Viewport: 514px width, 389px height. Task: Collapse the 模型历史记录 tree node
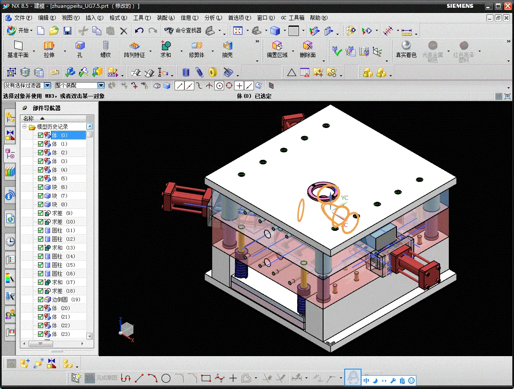pyautogui.click(x=24, y=127)
